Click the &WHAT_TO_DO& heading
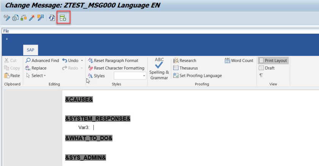 (89, 138)
